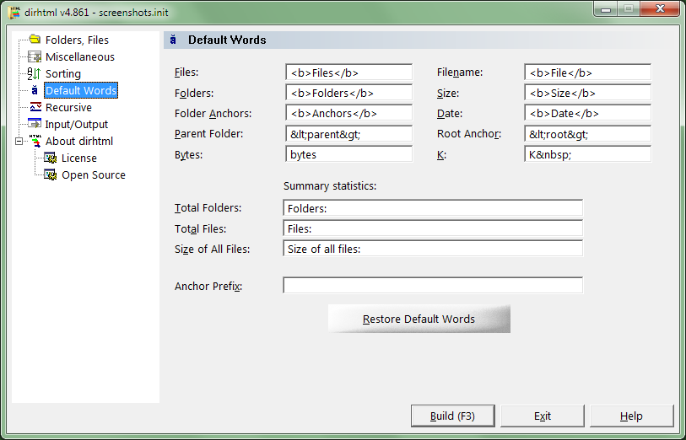Click the Folders, Files folder icon
Screen dimensions: 686x440
(35, 40)
